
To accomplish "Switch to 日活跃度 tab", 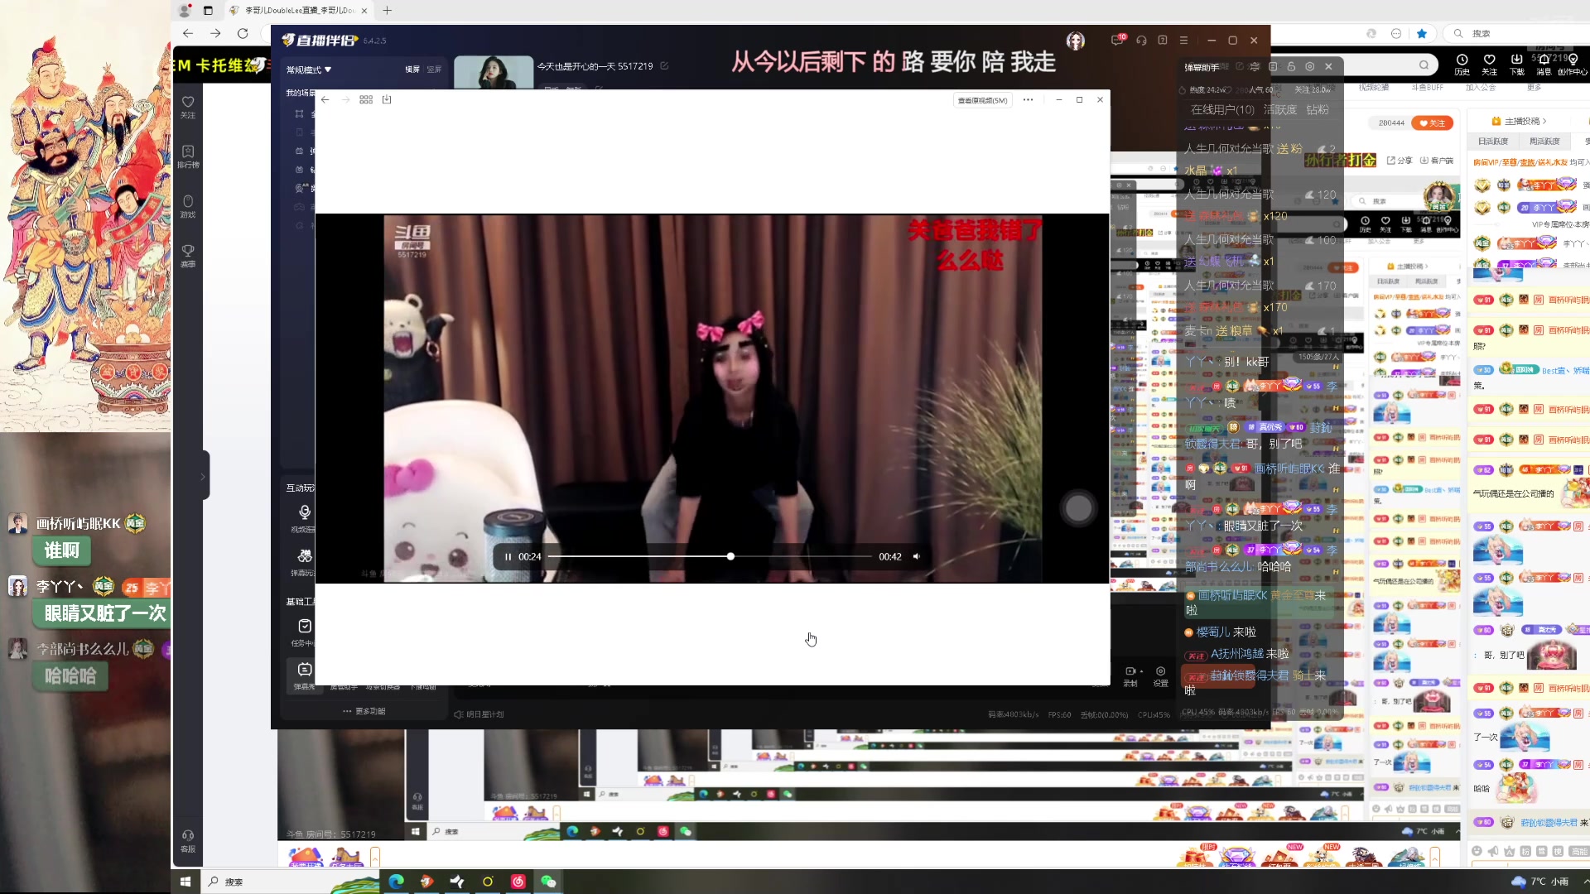I will (1493, 142).
